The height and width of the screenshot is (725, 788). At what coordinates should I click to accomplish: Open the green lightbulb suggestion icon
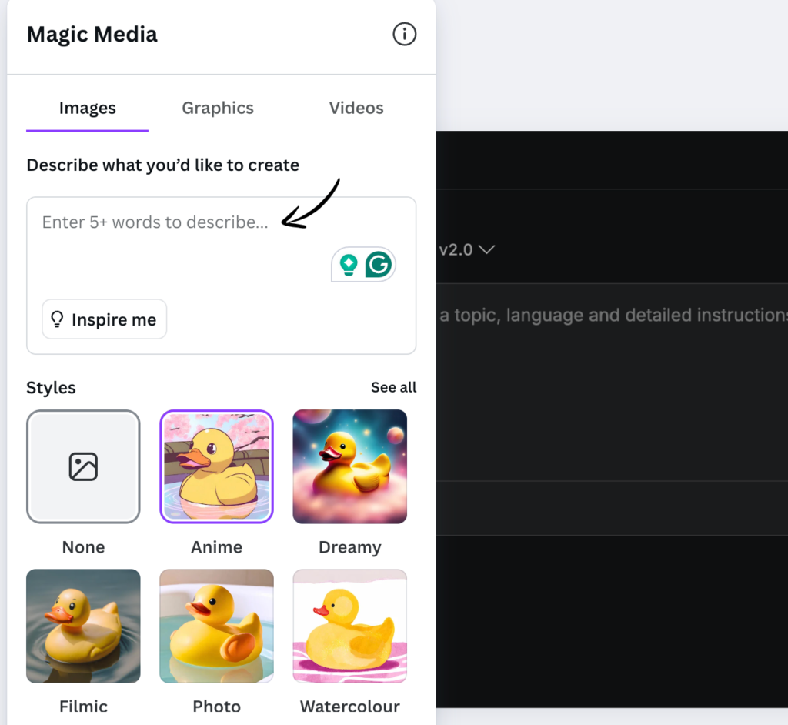349,265
